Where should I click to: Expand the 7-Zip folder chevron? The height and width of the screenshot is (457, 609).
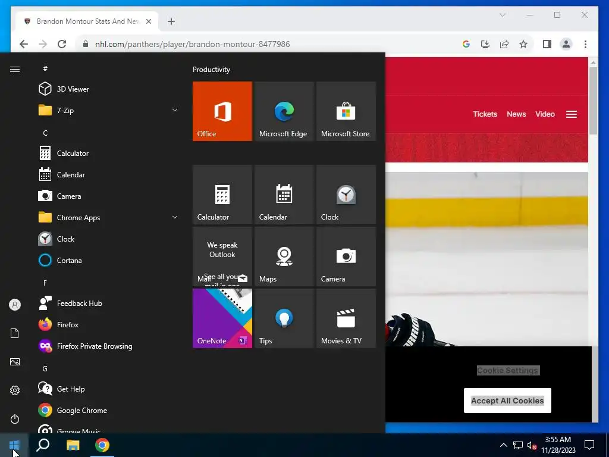(x=175, y=110)
